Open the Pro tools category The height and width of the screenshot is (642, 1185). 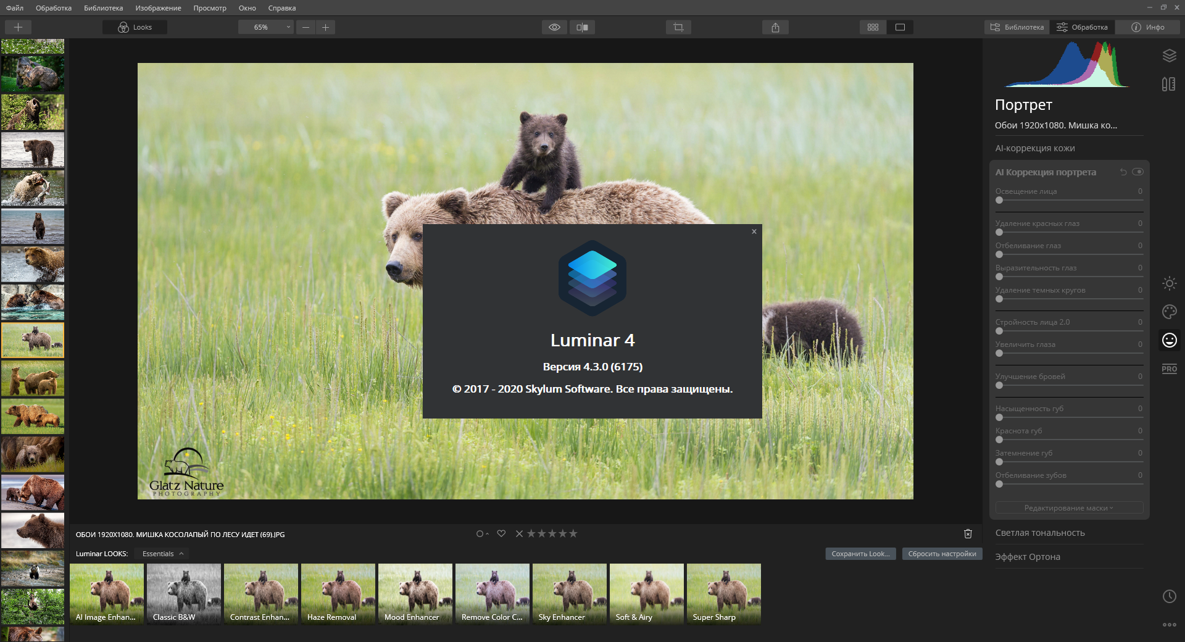[x=1169, y=369]
